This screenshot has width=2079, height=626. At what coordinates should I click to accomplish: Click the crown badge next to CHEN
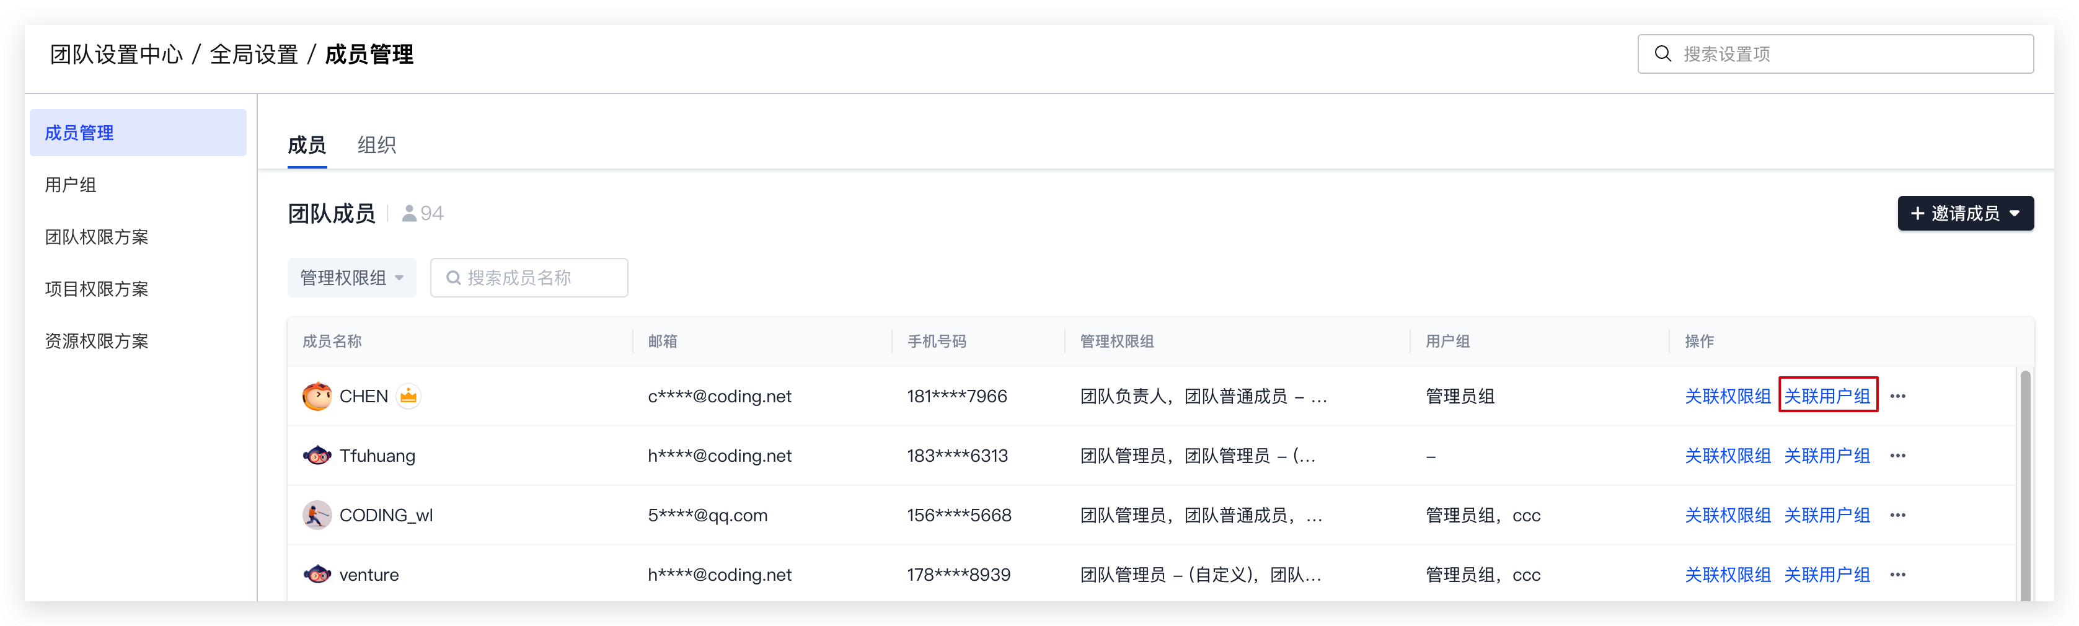pos(408,396)
